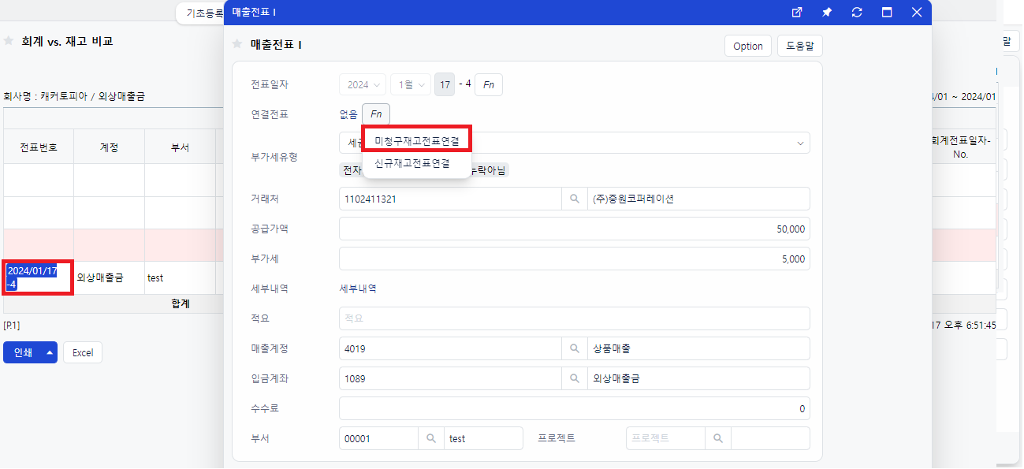Click the 수수료 field showing 0

[575, 408]
